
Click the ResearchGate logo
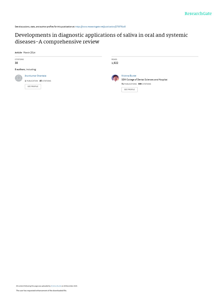[198, 14]
